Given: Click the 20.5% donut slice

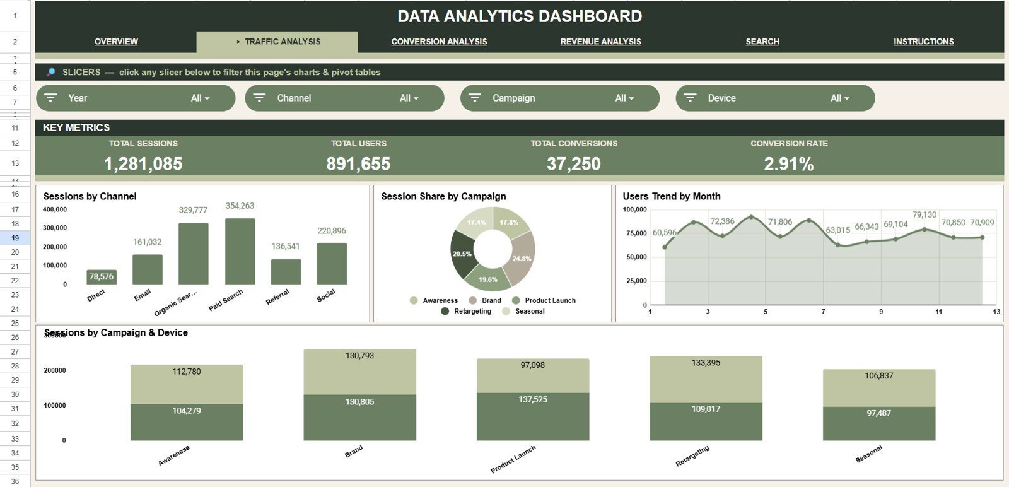Looking at the screenshot, I should click(461, 254).
